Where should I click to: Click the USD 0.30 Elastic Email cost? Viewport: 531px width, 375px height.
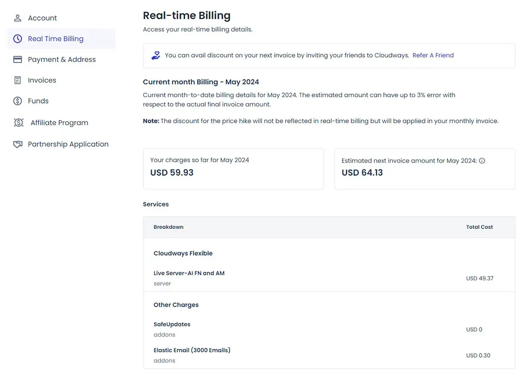[x=478, y=355]
